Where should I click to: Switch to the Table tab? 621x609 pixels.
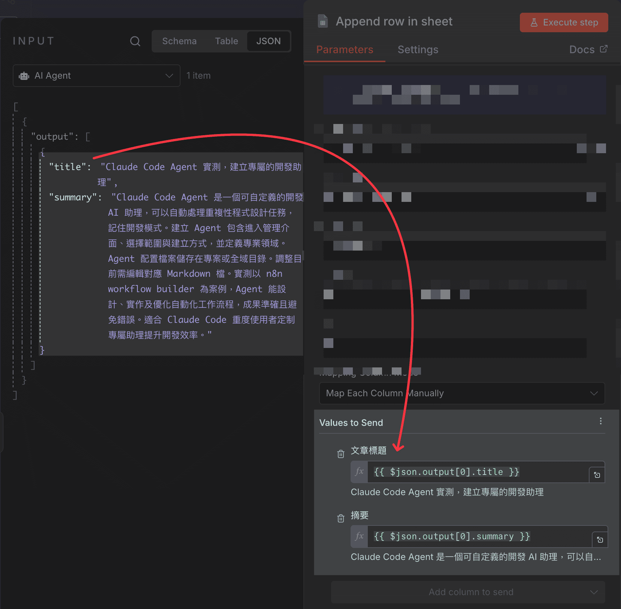[x=226, y=41]
